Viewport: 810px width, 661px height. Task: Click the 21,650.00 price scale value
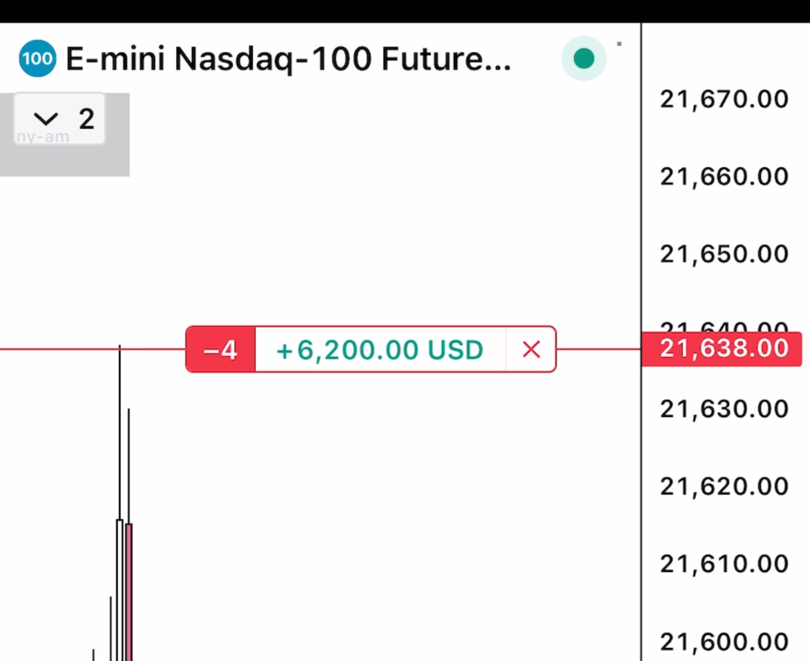[724, 254]
